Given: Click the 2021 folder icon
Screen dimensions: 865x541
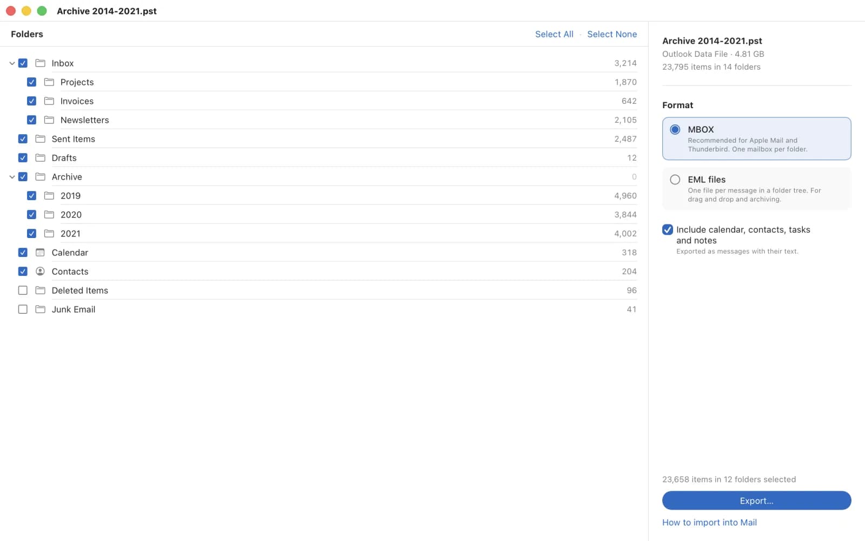Looking at the screenshot, I should pos(49,234).
